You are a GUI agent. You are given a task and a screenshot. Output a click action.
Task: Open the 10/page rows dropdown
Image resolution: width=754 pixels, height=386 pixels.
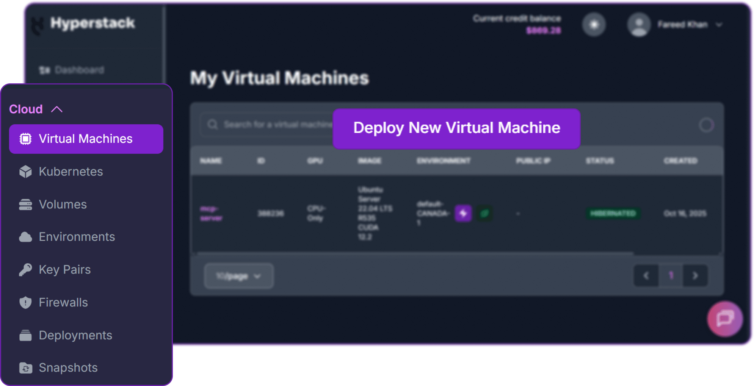(238, 276)
